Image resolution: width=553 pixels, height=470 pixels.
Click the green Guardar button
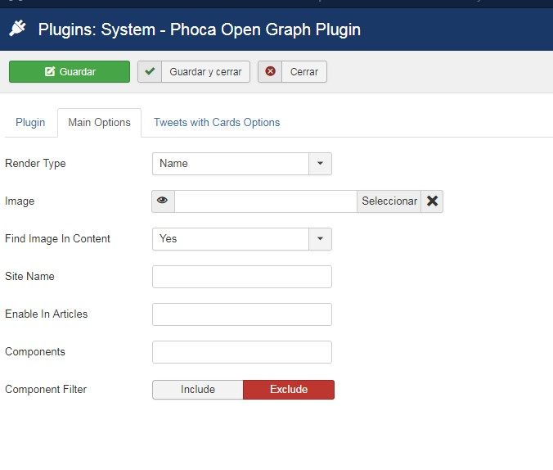pyautogui.click(x=70, y=72)
